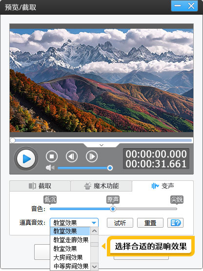Screen dimensions: 203x271
Task: Start video playback with the play button
Action: pos(26,159)
